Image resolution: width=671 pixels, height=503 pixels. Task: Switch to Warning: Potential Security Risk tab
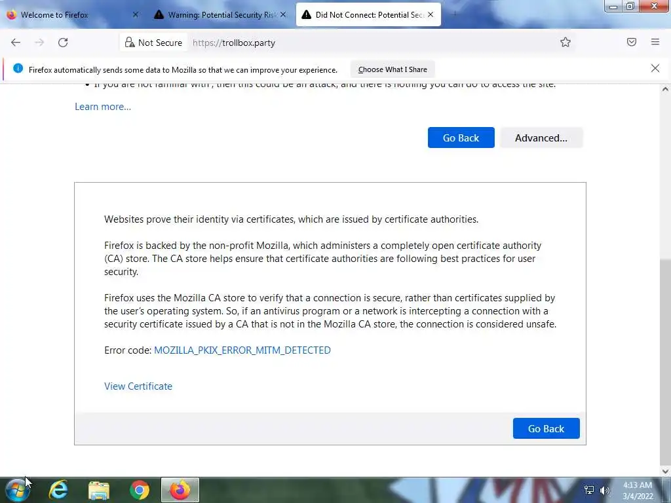tap(219, 14)
